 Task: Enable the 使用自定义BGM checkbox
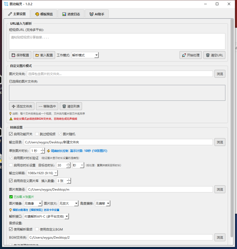(37, 229)
